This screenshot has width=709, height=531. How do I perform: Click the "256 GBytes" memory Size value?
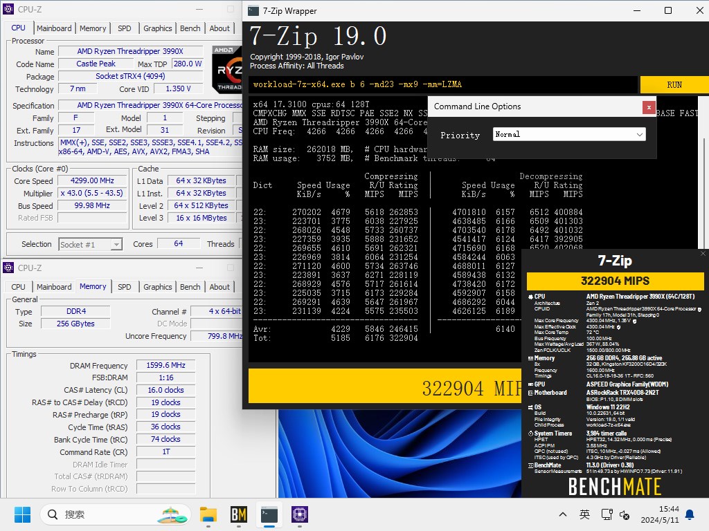tap(75, 324)
